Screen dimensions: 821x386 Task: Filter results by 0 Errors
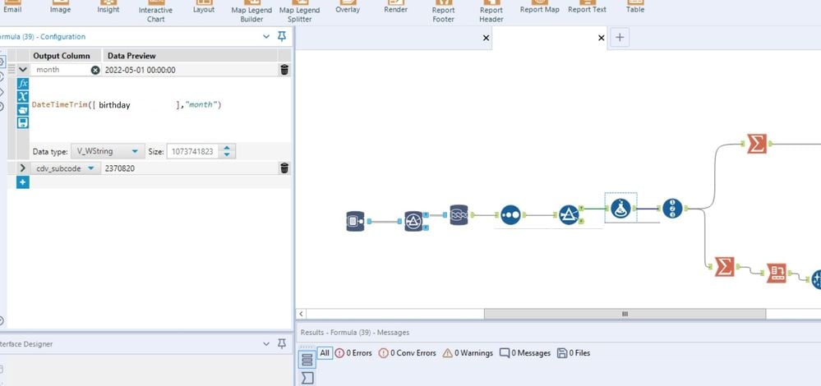coord(353,353)
